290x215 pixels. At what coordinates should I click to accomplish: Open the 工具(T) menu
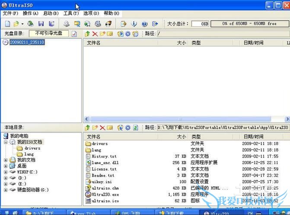point(71,13)
